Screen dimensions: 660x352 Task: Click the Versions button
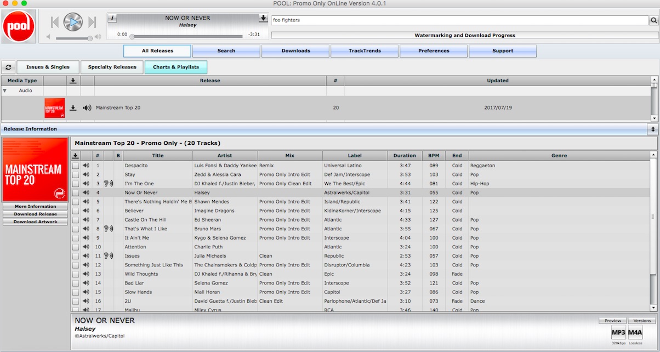point(641,321)
